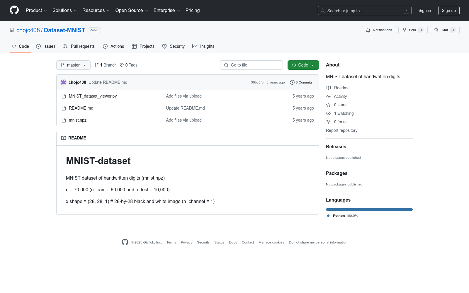Open the commit history clock icon

click(x=292, y=82)
